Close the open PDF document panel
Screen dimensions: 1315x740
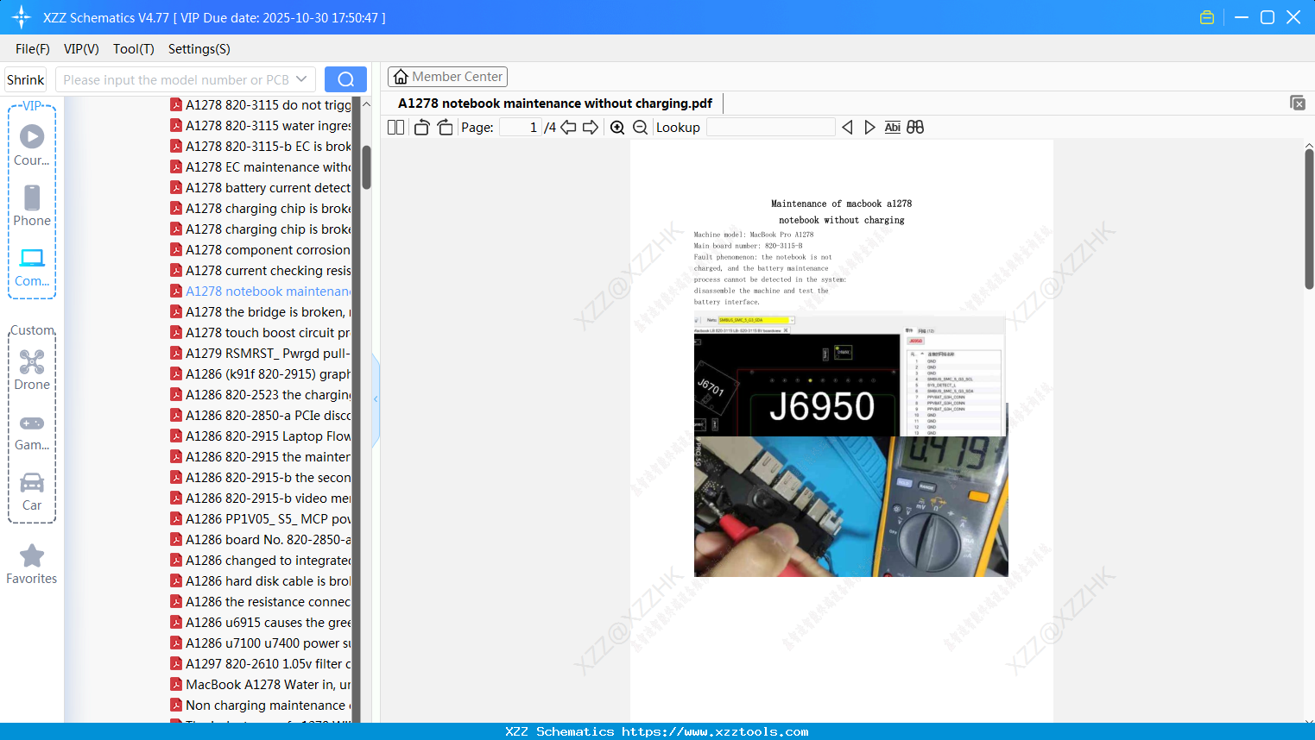pos(1297,103)
